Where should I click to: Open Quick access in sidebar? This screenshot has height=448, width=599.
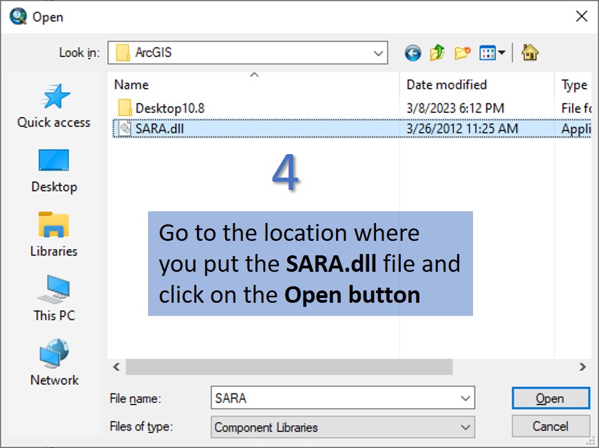54,107
